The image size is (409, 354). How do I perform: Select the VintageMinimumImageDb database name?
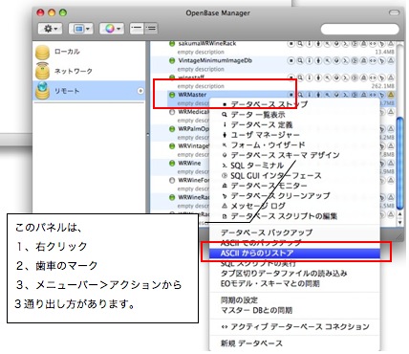[215, 60]
